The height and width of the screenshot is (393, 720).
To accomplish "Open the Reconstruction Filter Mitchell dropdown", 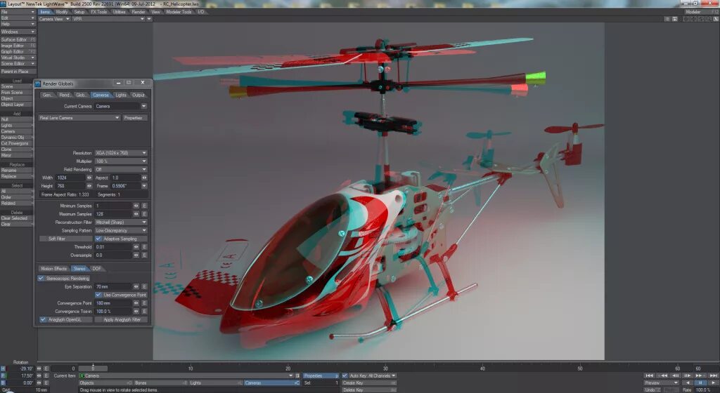I will coord(121,222).
